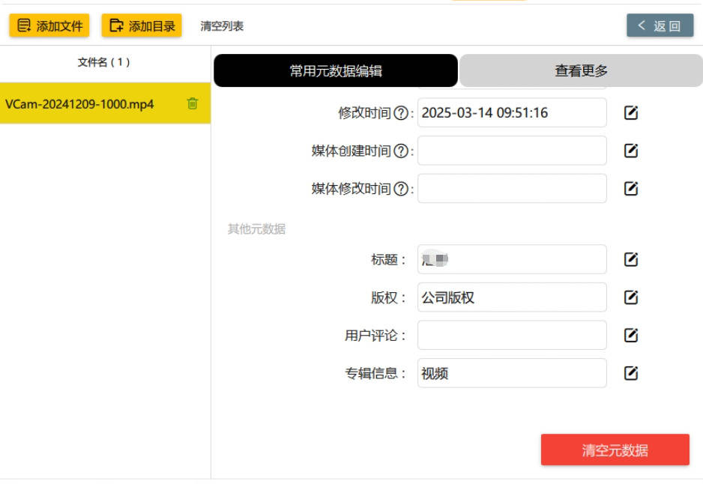Click the empty 用户评论 input field
The image size is (703, 484).
[x=512, y=335]
